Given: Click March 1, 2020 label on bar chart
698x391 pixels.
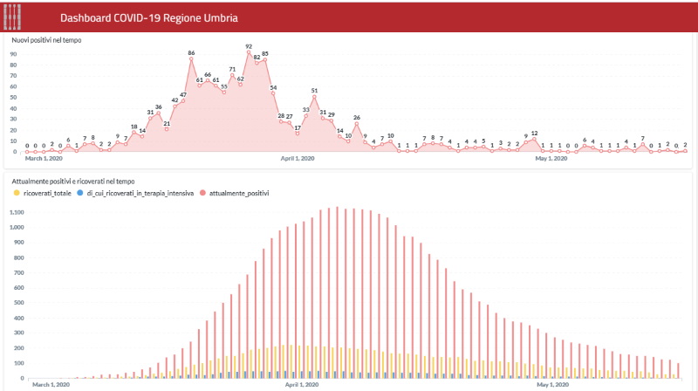Looking at the screenshot, I should click(51, 383).
